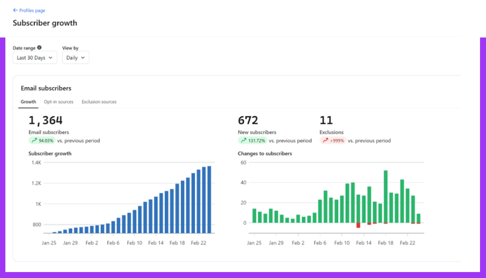Click the tallest green bar near Feb 18
The image size is (486, 278).
coord(385,196)
